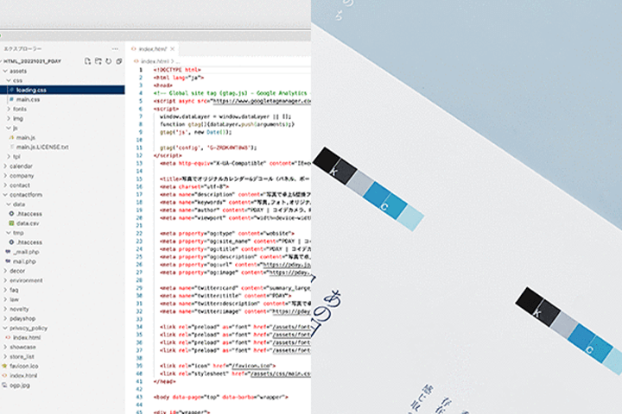Click line number 41 in the gutter

[x=139, y=381]
